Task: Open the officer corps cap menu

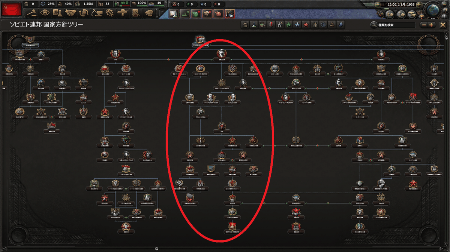Action: 150,12
